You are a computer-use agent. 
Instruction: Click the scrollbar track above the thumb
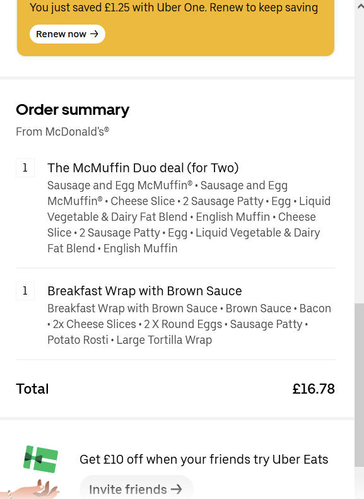[x=359, y=159]
